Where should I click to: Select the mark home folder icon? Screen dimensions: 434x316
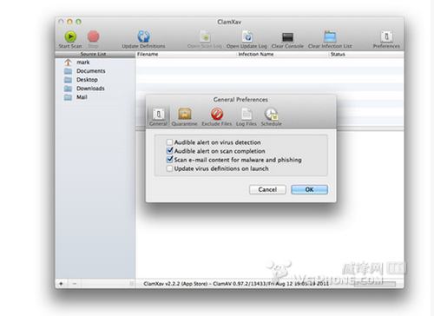[68, 63]
